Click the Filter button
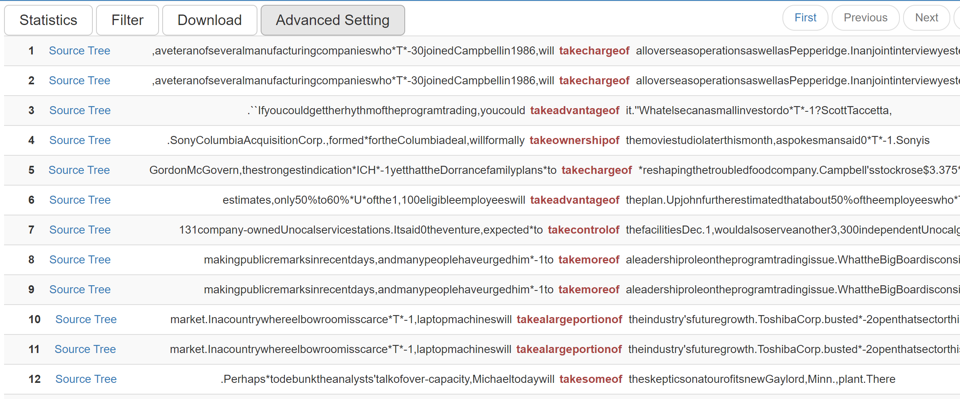960x399 pixels. pyautogui.click(x=127, y=20)
